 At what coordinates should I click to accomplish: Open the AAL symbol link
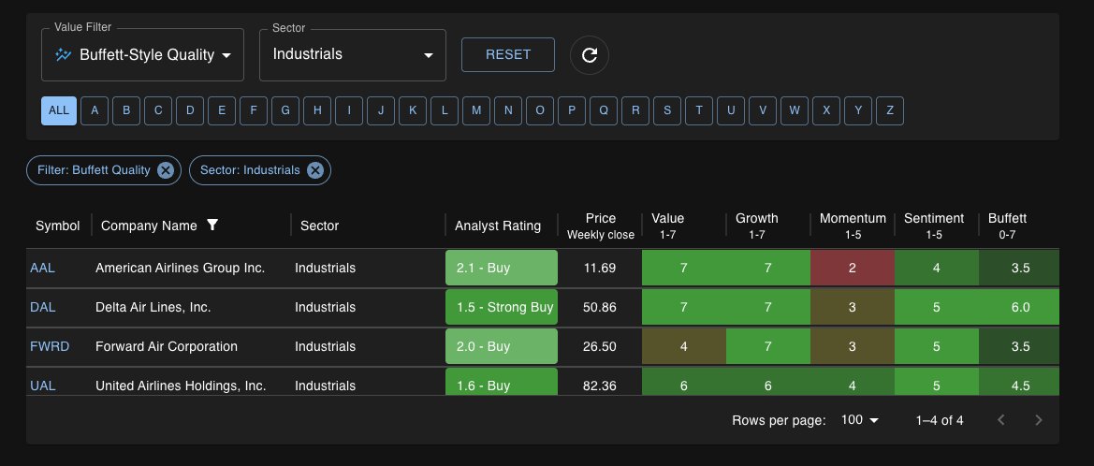click(42, 268)
